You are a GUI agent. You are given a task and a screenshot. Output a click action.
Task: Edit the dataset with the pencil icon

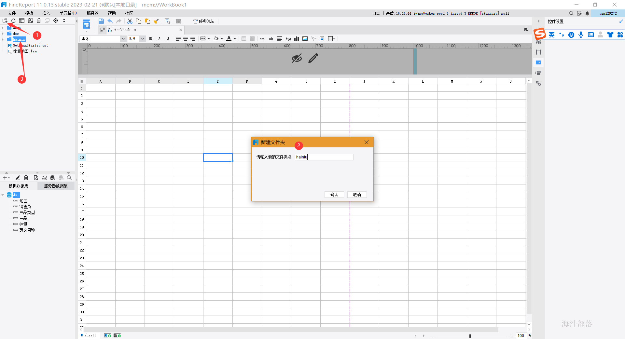point(18,178)
